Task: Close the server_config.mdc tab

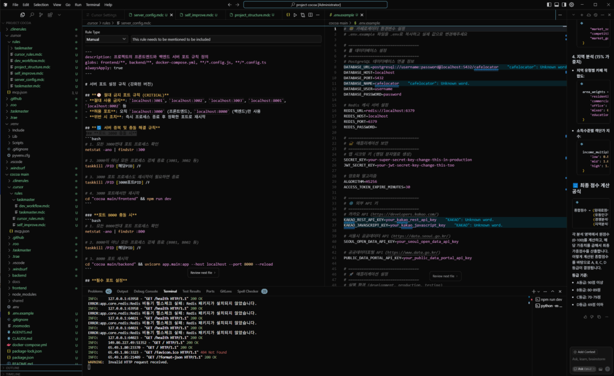Action: [x=171, y=15]
